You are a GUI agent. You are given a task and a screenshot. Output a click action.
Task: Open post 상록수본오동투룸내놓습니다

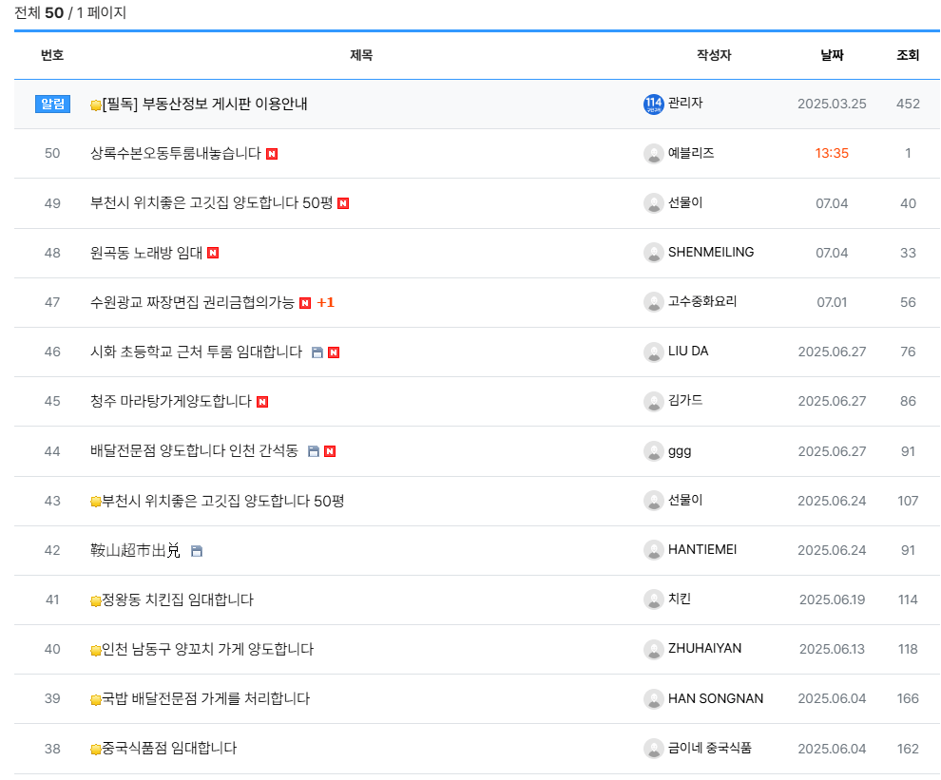click(175, 153)
